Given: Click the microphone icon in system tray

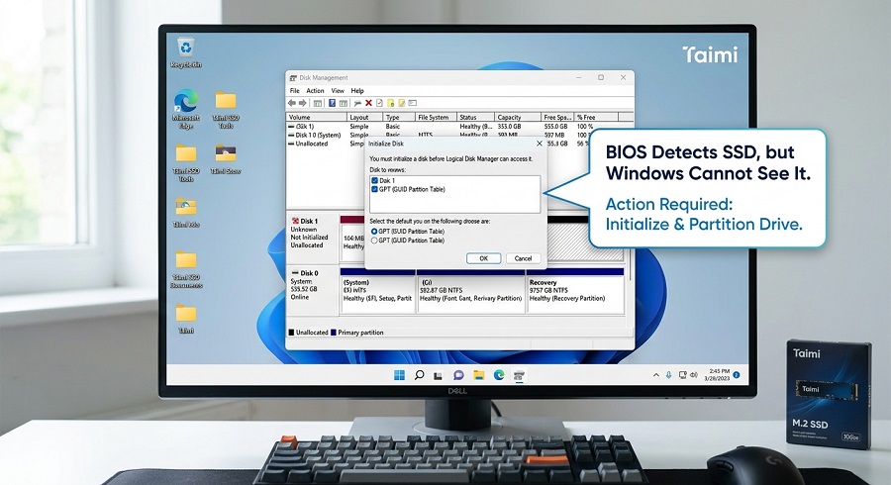Looking at the screenshot, I should click(669, 375).
